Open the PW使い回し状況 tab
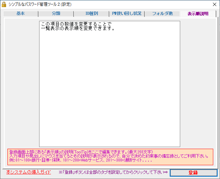This screenshot has height=179, width=220. coord(127,14)
